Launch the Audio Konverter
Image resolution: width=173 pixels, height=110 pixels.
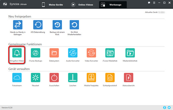tap(73, 53)
